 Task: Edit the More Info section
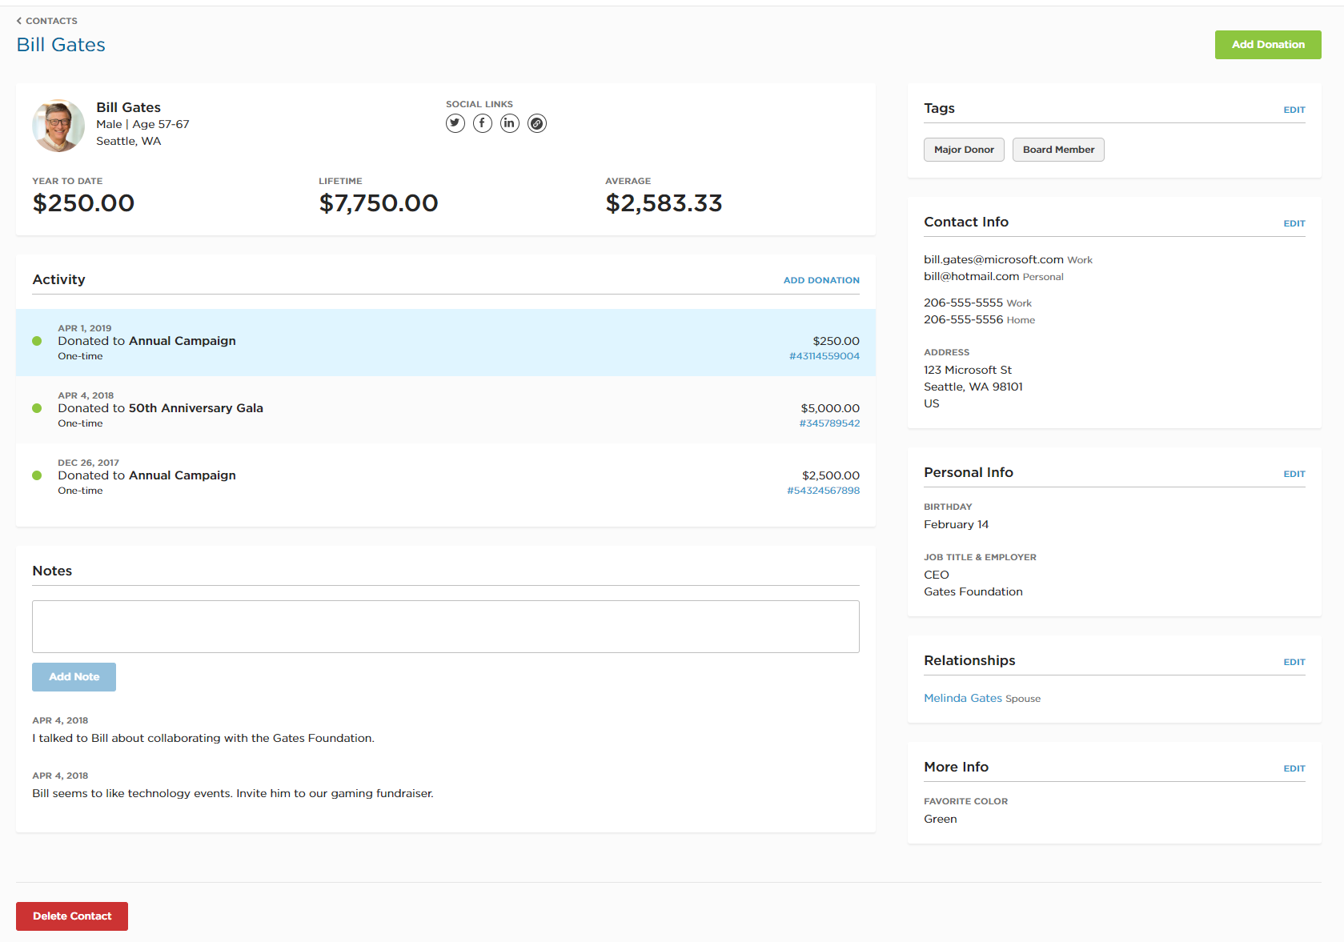[1294, 768]
